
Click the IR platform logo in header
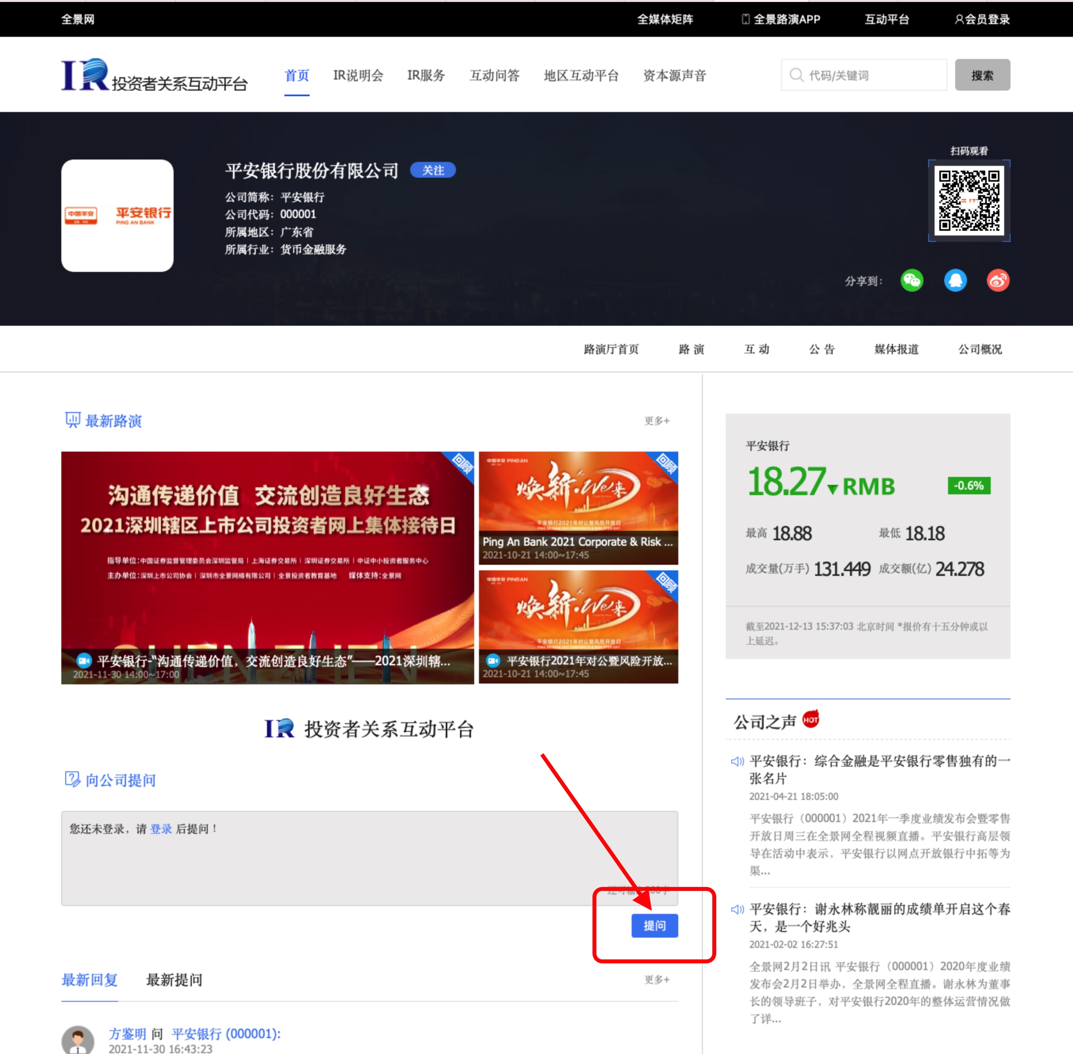[154, 75]
